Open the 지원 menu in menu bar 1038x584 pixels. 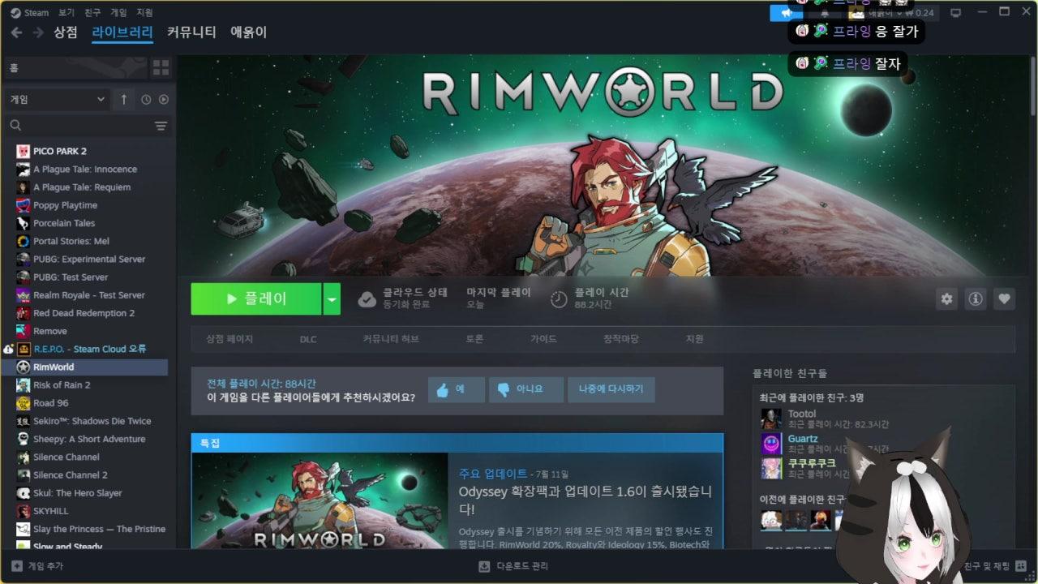click(144, 12)
